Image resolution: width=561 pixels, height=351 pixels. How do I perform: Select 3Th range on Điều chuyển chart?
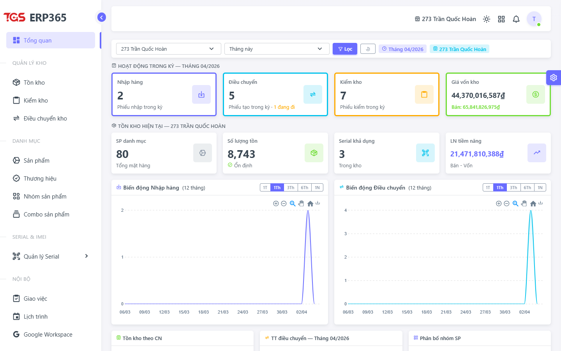(x=513, y=188)
